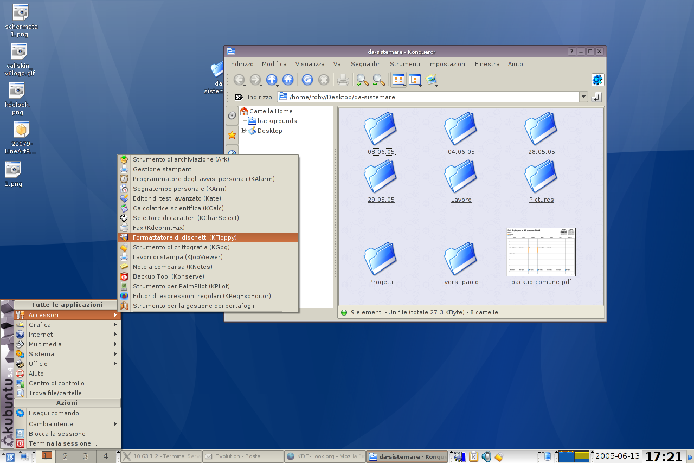Go back in Konqueror history
This screenshot has width=694, height=463.
tap(239, 80)
